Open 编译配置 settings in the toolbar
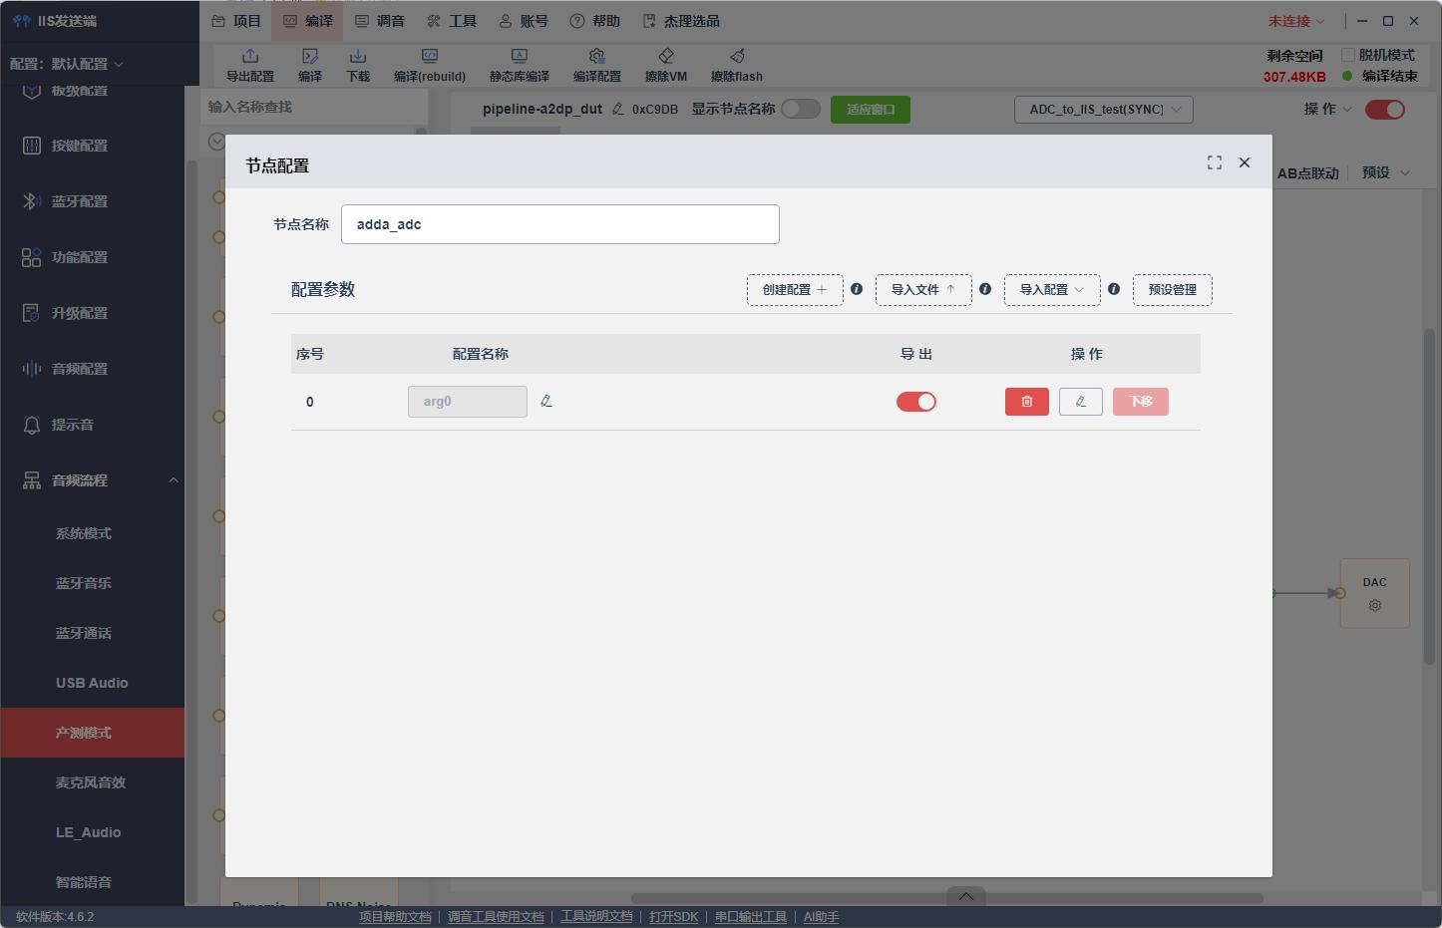The image size is (1442, 928). 597,65
